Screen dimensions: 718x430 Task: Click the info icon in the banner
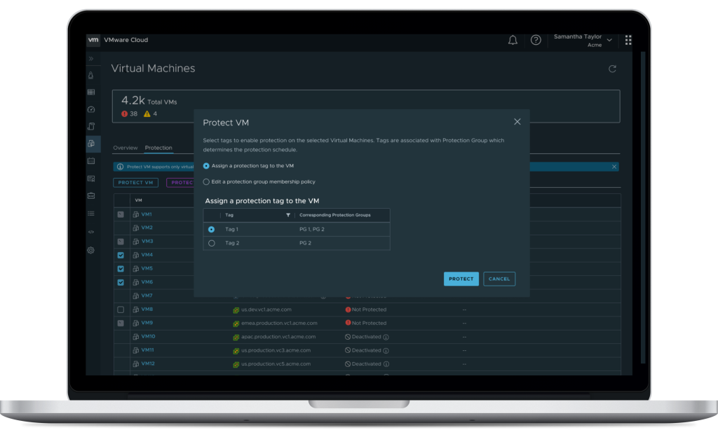[x=120, y=167]
